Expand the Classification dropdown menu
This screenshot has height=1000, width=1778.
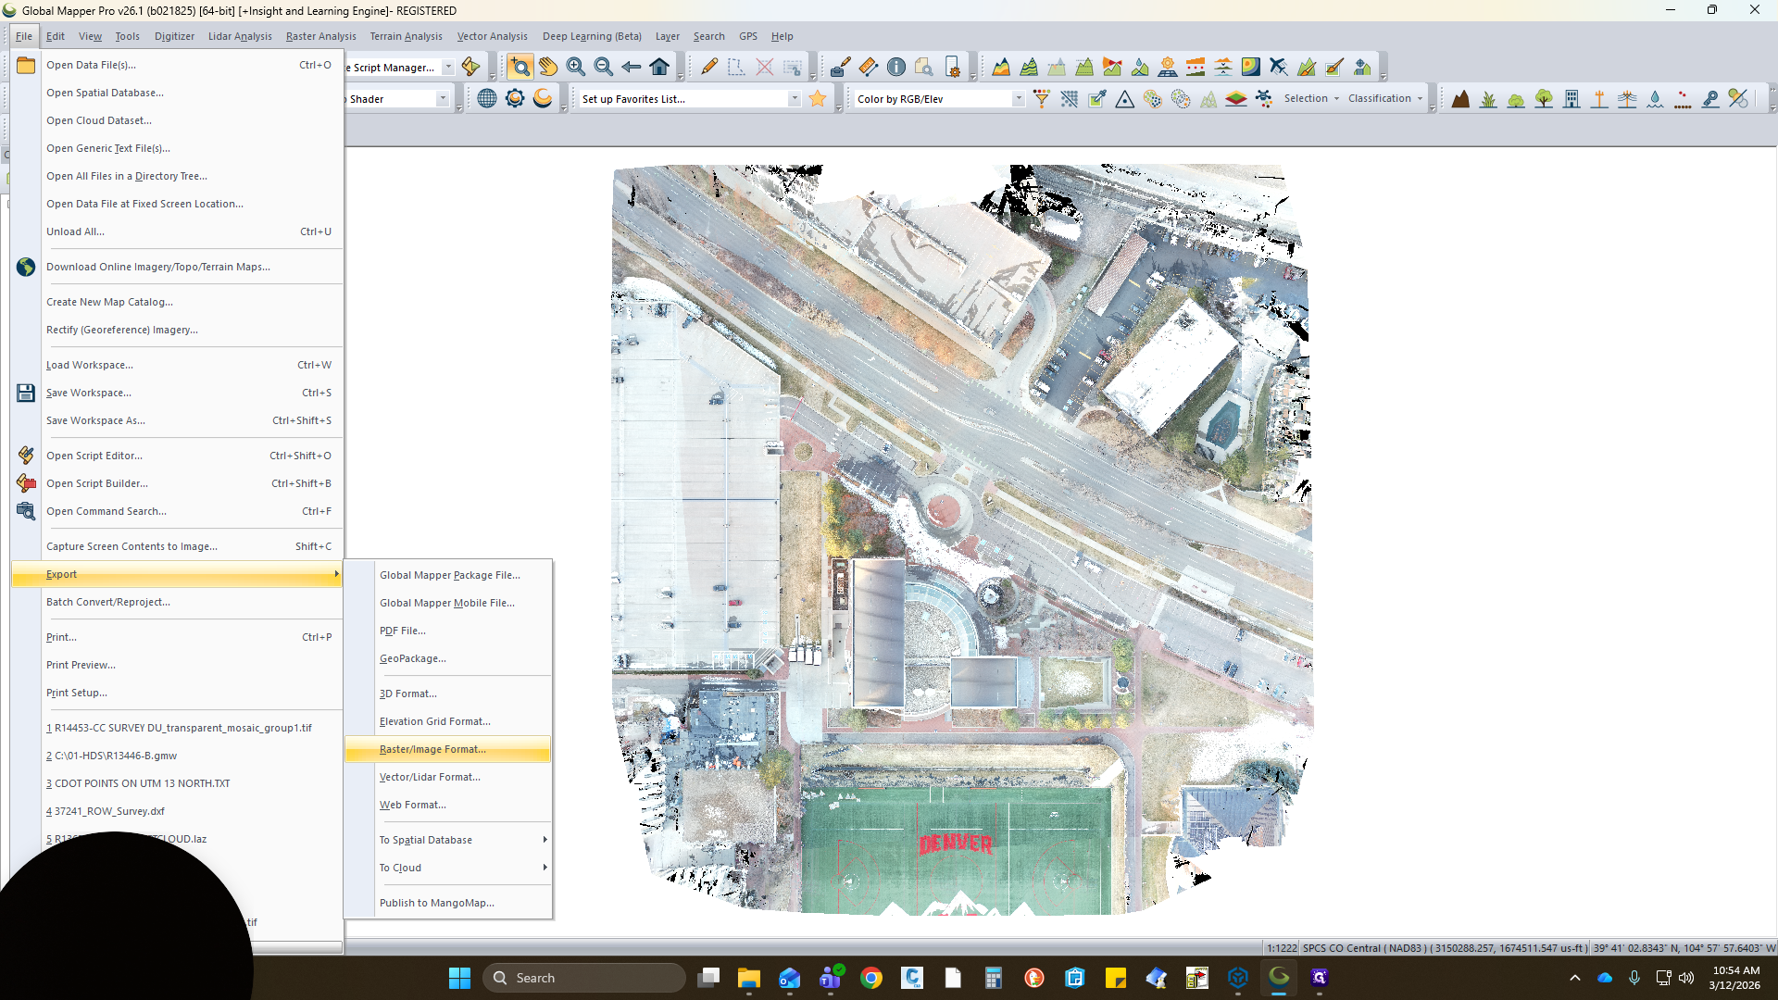coord(1385,98)
